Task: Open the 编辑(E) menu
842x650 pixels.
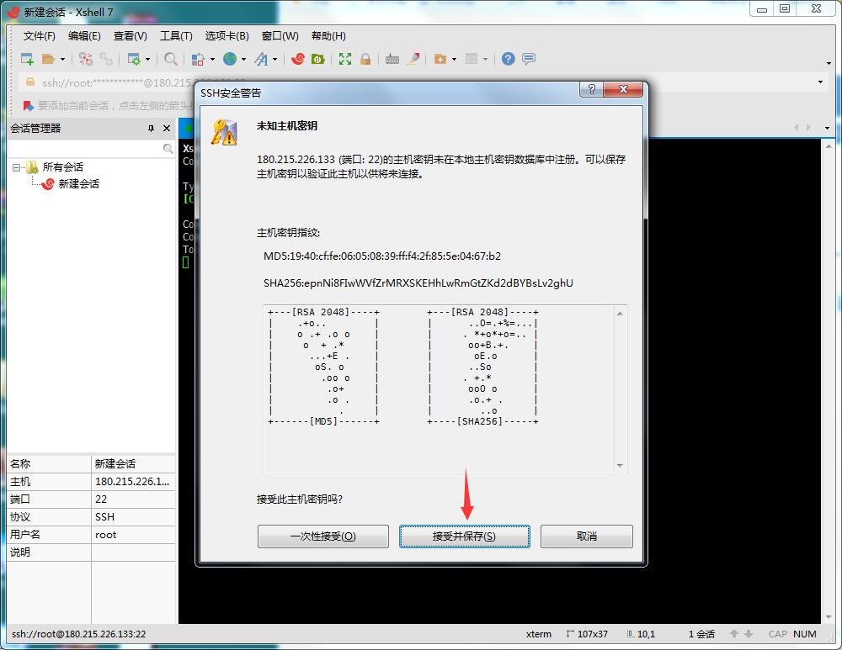Action: pos(84,36)
